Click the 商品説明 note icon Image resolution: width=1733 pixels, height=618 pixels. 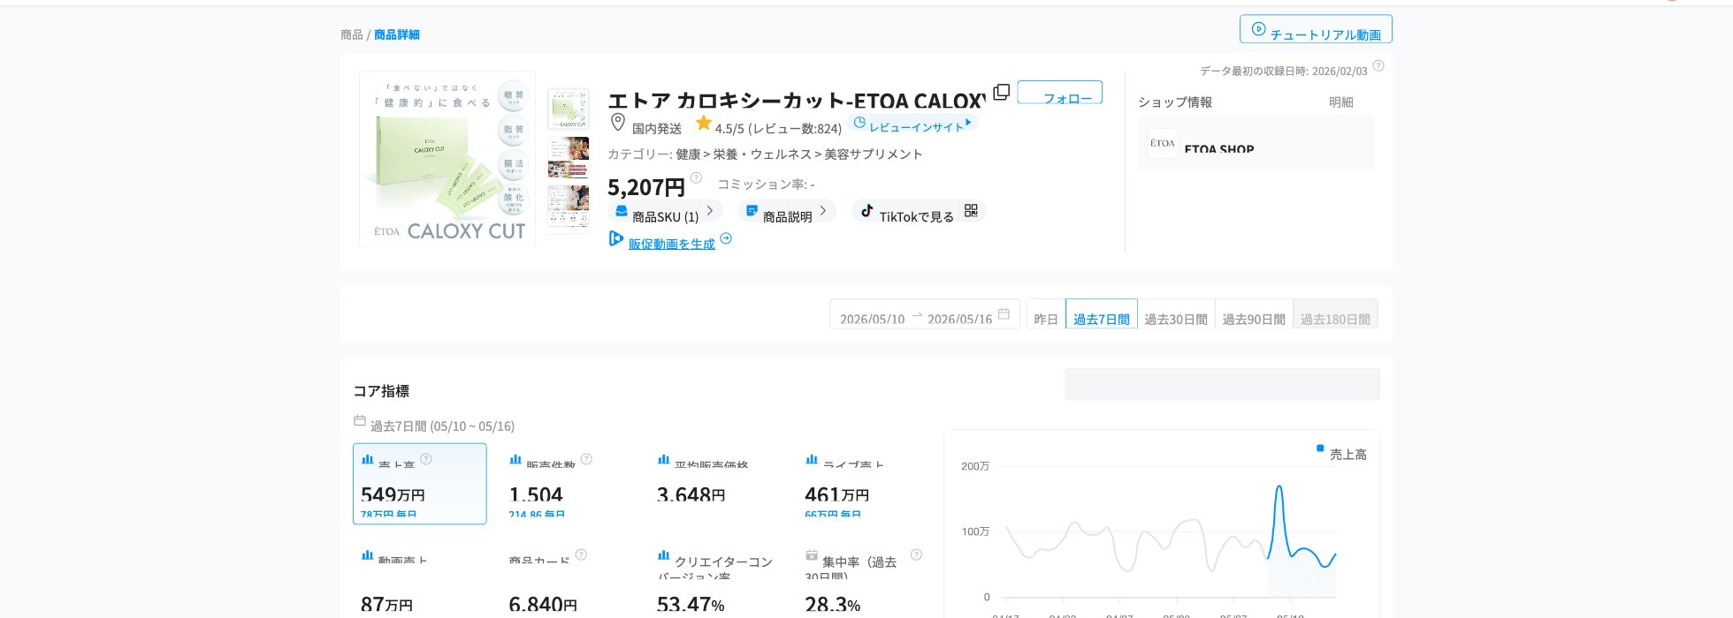752,210
